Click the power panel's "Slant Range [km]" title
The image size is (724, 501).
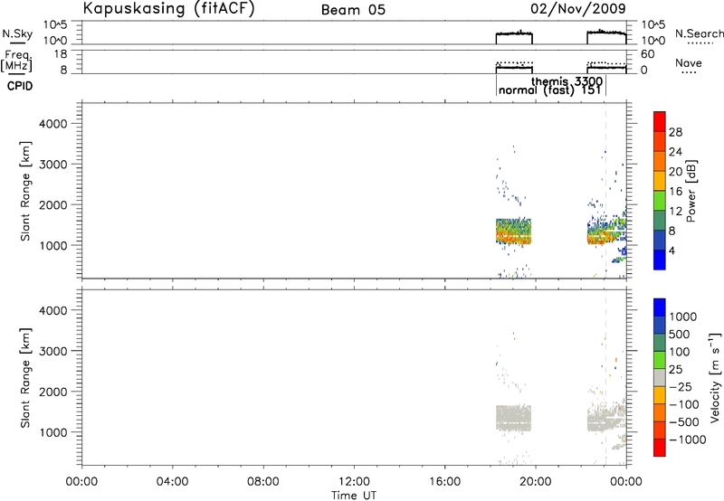25,191
